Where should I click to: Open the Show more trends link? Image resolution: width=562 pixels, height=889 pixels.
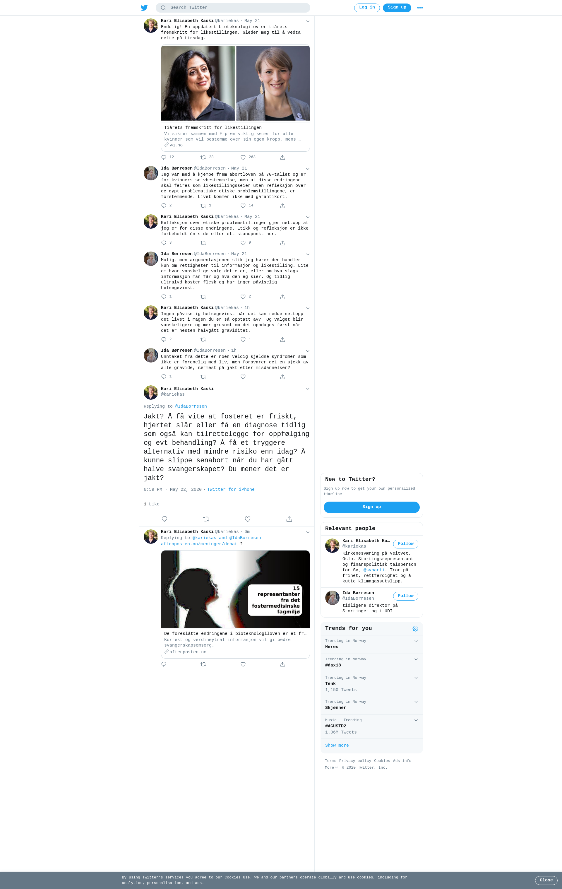point(337,746)
